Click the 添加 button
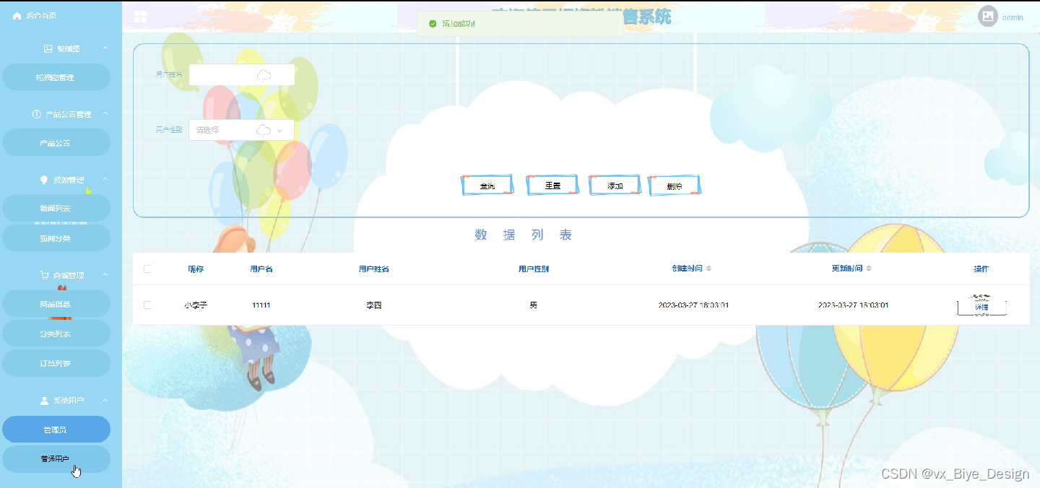1040x488 pixels. 615,186
